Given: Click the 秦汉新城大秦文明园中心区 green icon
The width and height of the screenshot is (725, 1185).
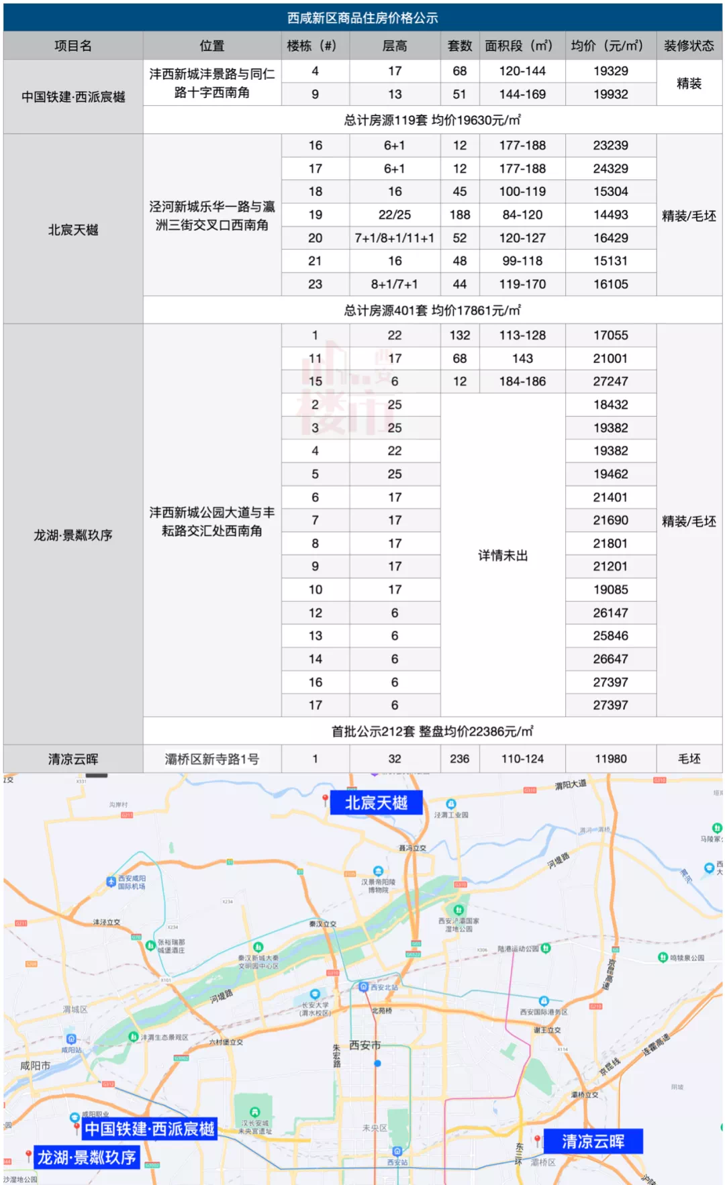Looking at the screenshot, I should point(258,947).
